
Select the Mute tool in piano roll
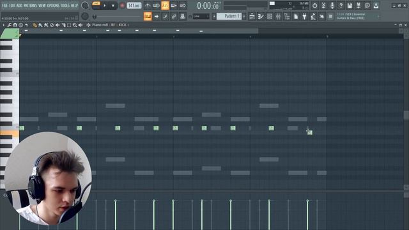point(58,25)
